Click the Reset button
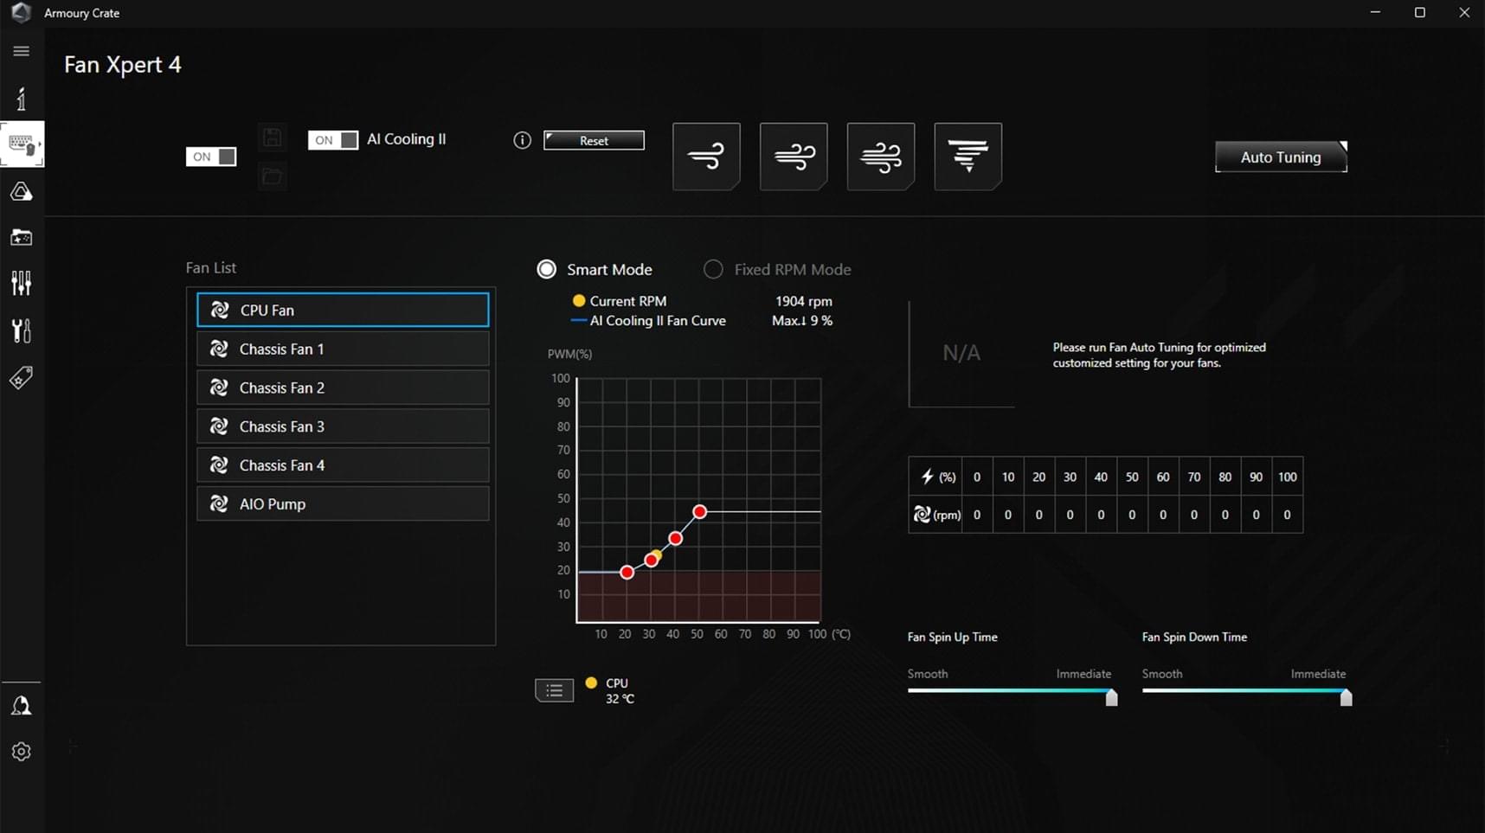Screen dimensions: 1485x833 594,140
